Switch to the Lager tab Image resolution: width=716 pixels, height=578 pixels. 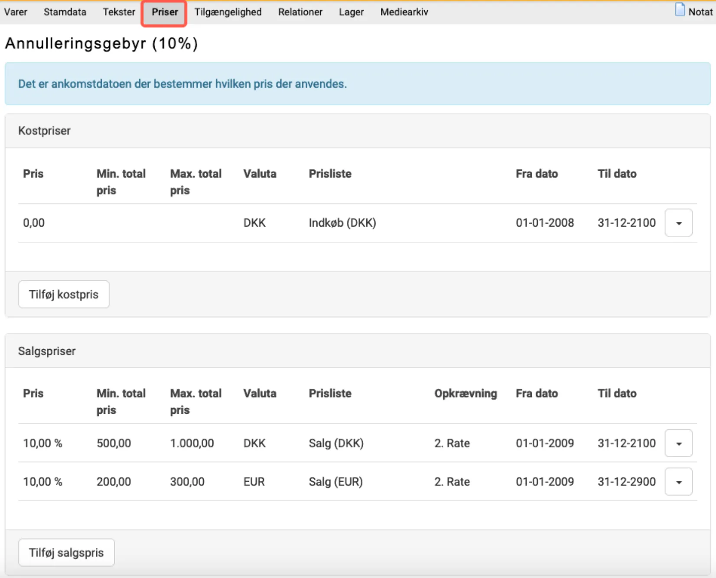(351, 12)
